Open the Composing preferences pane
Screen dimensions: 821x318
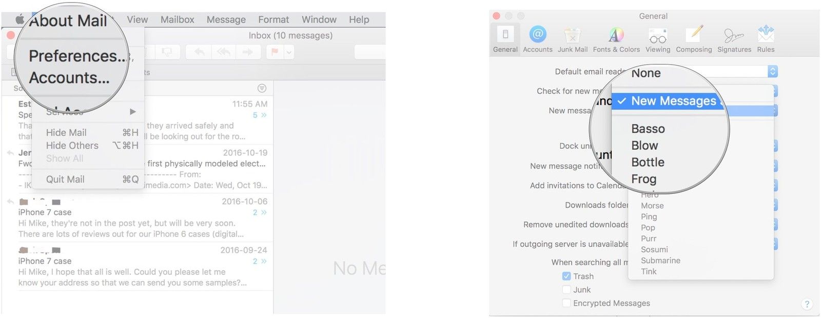[694, 39]
